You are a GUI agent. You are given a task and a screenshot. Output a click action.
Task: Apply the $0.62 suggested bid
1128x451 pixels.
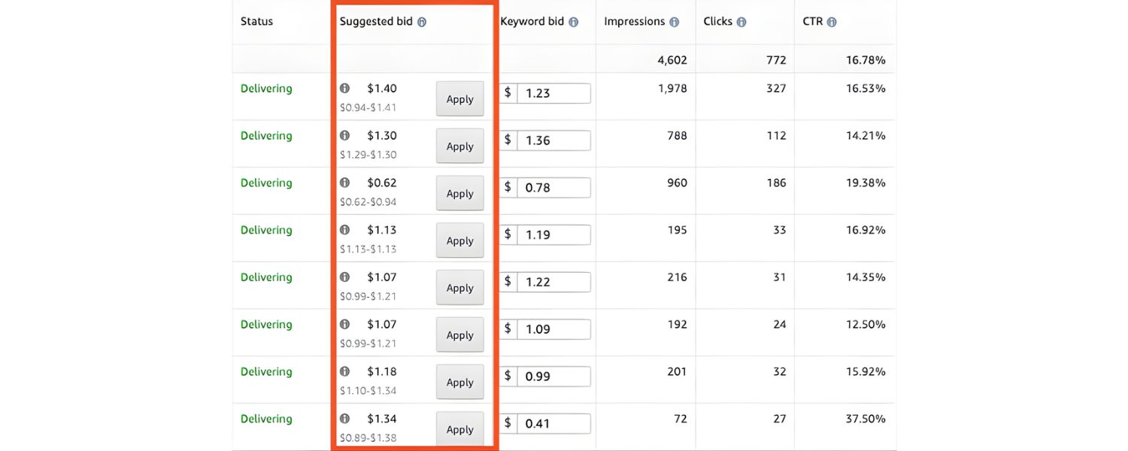(459, 193)
